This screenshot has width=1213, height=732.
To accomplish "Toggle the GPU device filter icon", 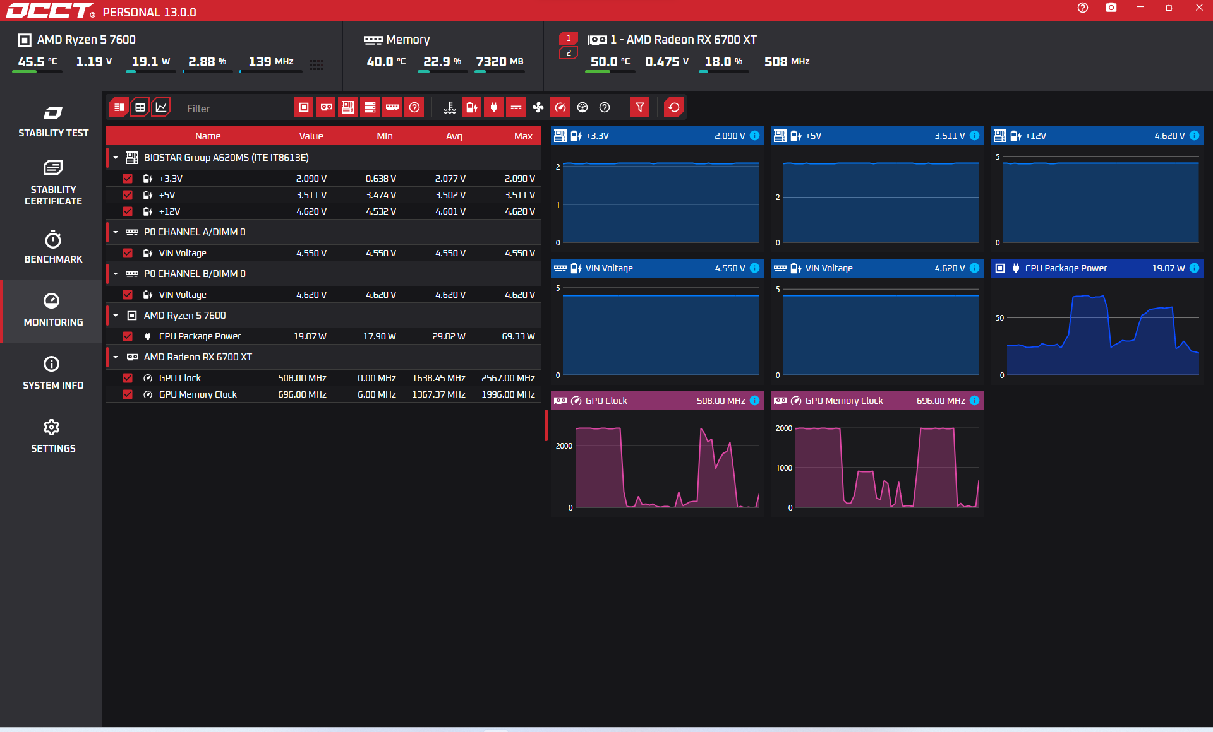I will (326, 107).
